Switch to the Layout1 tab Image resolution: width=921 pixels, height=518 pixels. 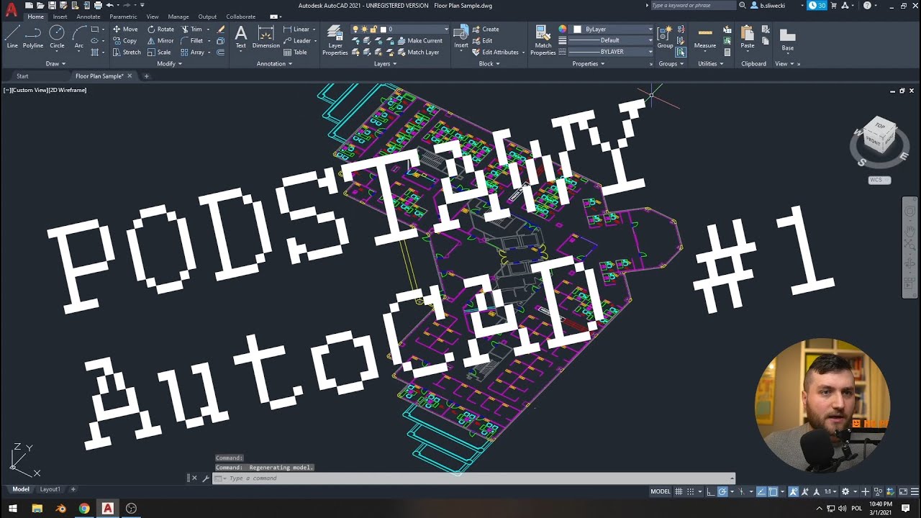tap(50, 489)
